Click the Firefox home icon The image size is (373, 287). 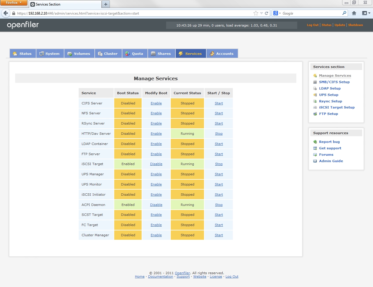click(354, 13)
